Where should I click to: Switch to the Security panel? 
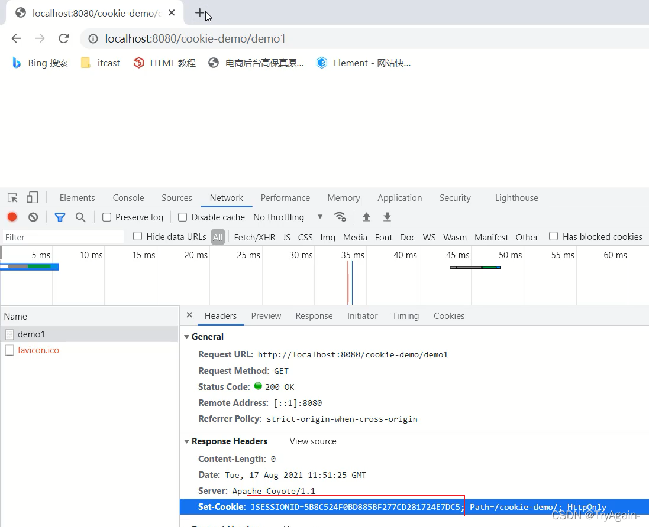(455, 198)
